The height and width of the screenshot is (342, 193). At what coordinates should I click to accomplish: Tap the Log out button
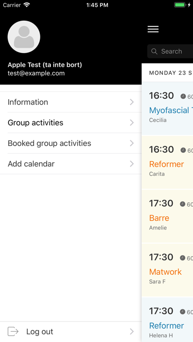[x=71, y=332]
